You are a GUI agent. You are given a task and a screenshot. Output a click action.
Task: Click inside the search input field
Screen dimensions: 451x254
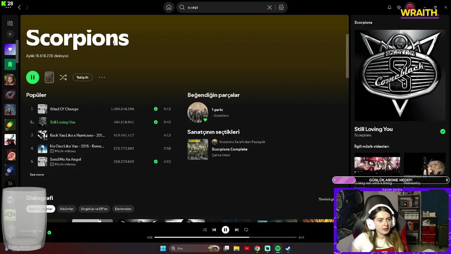tap(225, 7)
